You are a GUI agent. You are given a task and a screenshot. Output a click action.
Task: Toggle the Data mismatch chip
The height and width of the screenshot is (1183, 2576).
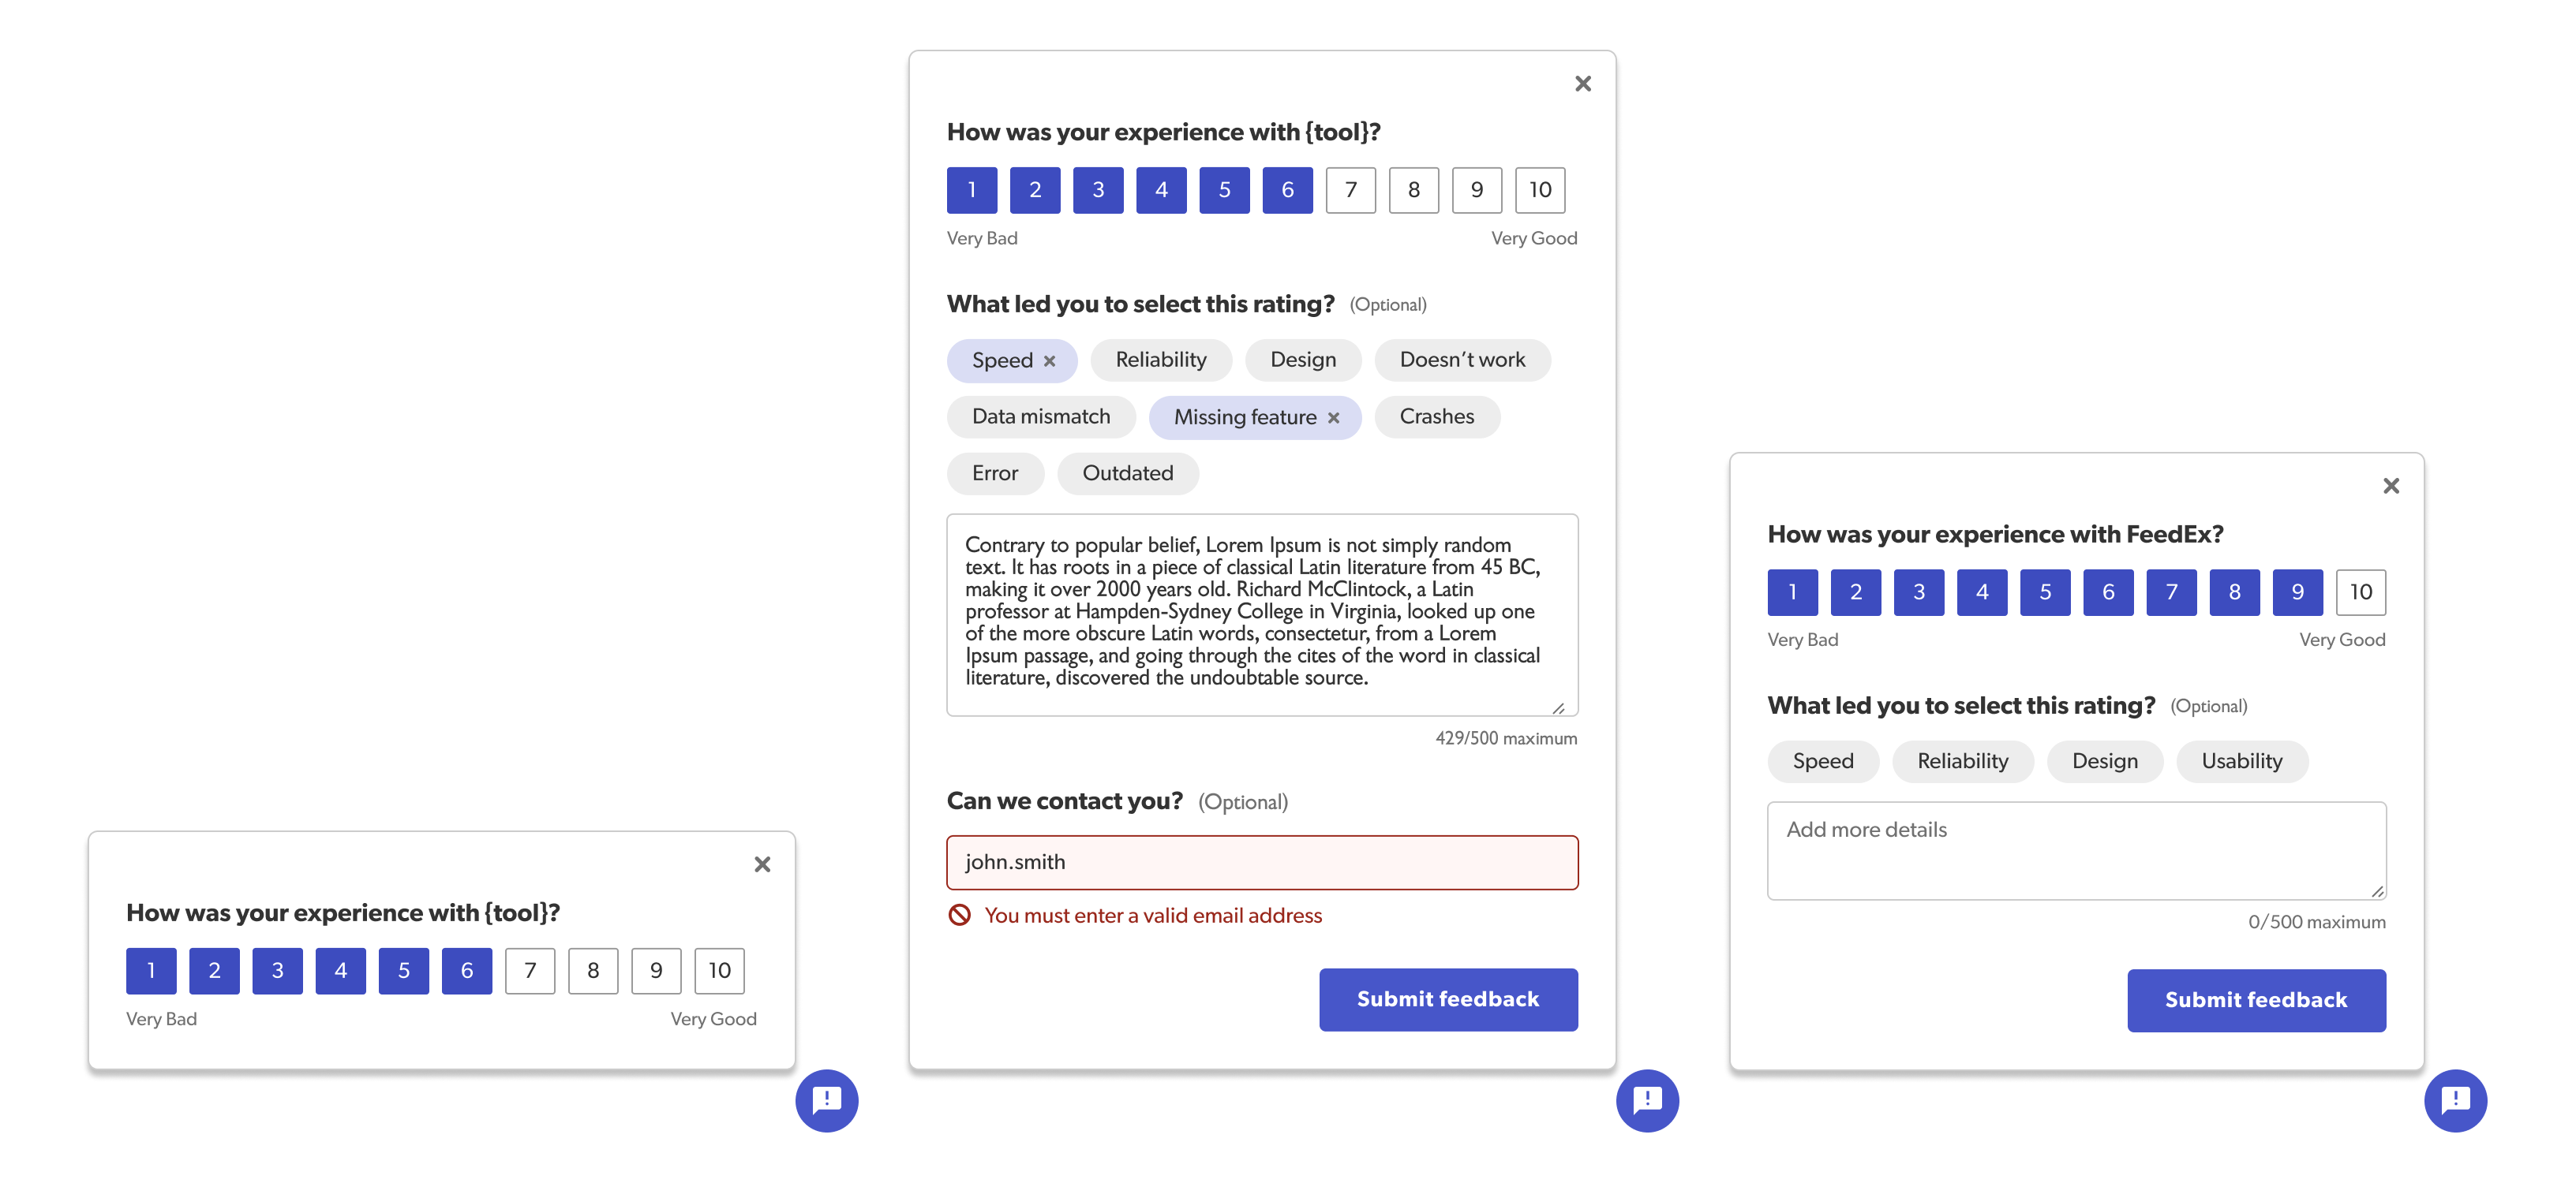pos(1041,416)
